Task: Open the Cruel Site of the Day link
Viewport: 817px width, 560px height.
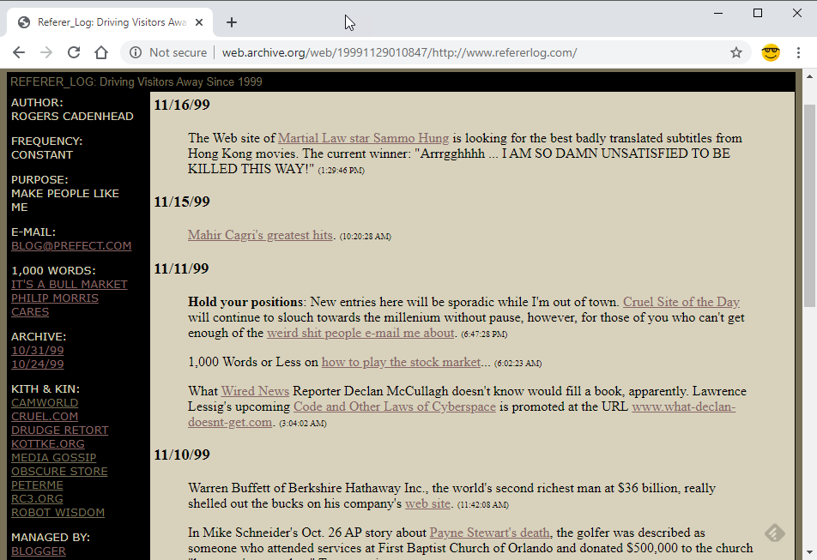Action: click(x=681, y=302)
